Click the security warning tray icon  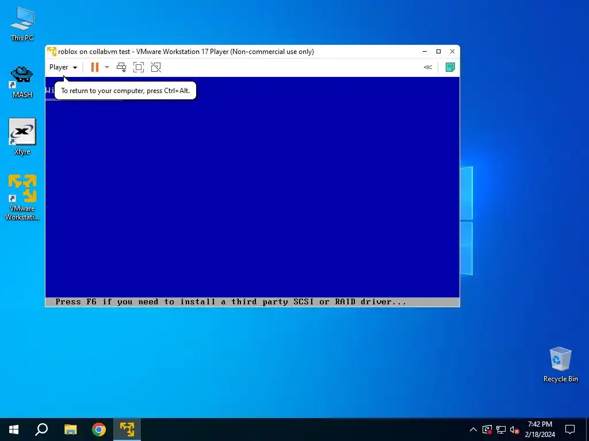coord(487,430)
